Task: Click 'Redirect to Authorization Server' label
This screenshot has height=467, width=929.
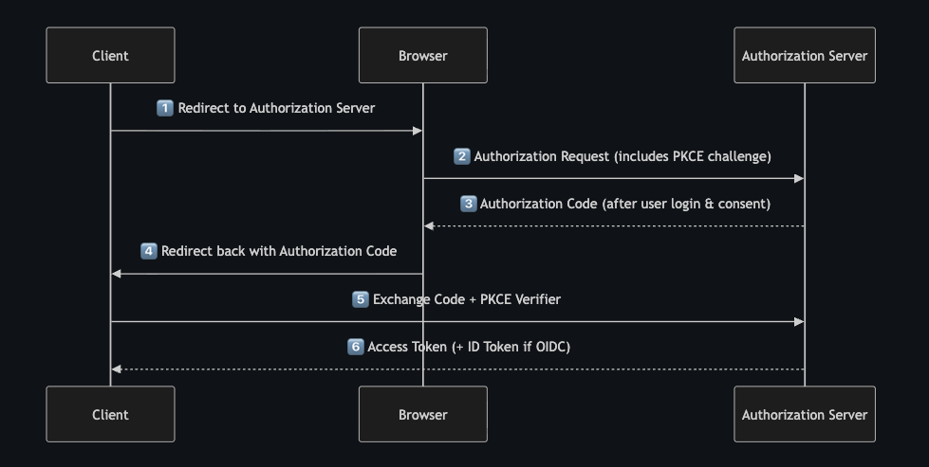Action: (276, 109)
